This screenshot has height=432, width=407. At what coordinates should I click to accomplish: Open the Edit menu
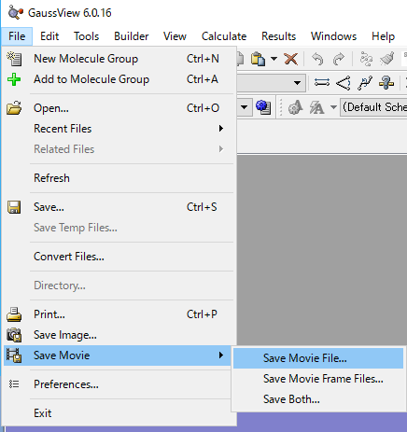[x=49, y=36]
